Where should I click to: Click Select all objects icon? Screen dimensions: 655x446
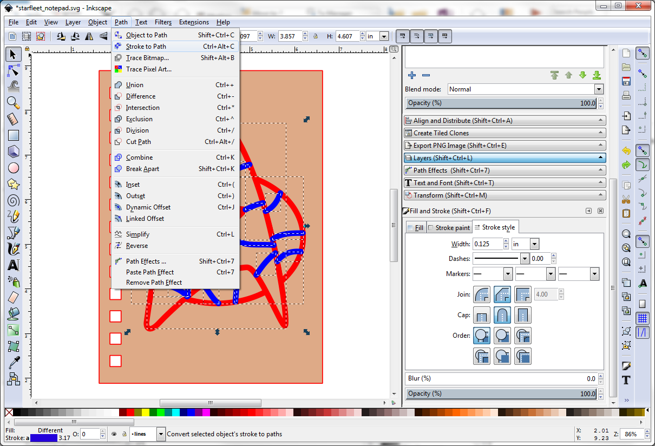[12, 36]
